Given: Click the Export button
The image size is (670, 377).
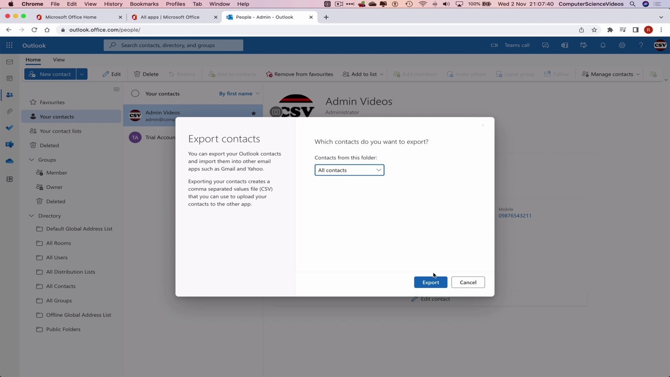Looking at the screenshot, I should point(431,282).
